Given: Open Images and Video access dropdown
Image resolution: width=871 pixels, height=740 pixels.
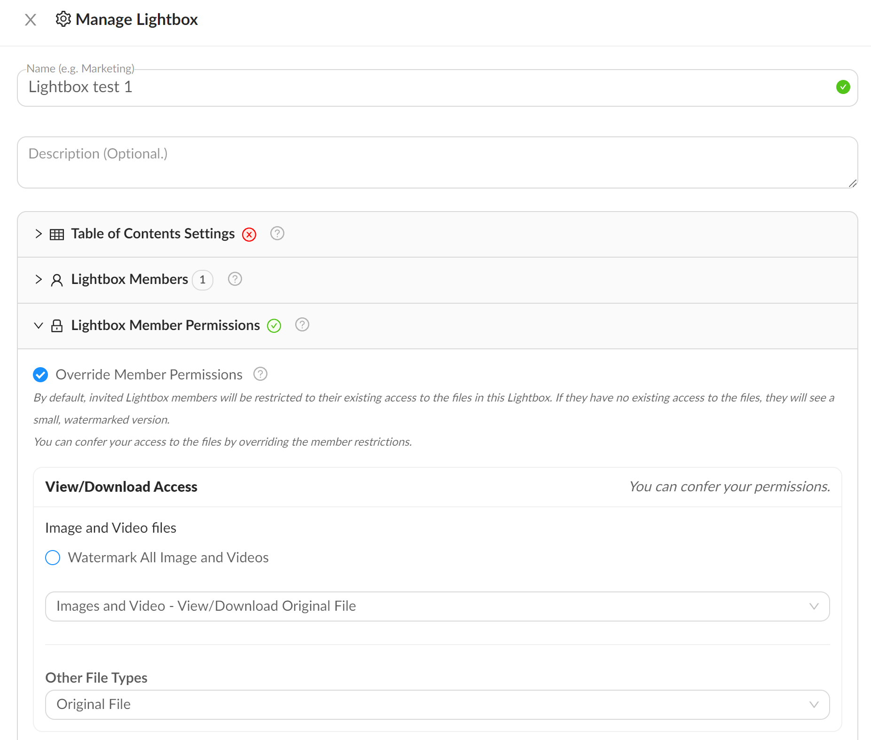Looking at the screenshot, I should (x=437, y=606).
